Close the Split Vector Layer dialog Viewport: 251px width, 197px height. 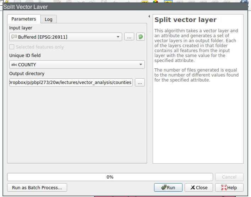click(199, 188)
